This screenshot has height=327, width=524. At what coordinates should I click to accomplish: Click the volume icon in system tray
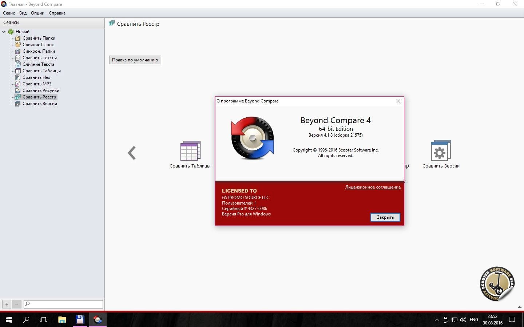pyautogui.click(x=463, y=320)
